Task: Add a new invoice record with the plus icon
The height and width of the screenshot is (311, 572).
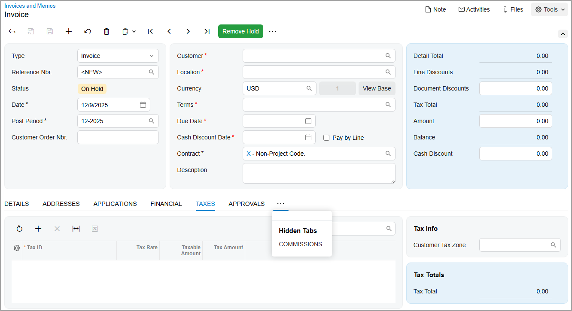Action: pyautogui.click(x=69, y=31)
